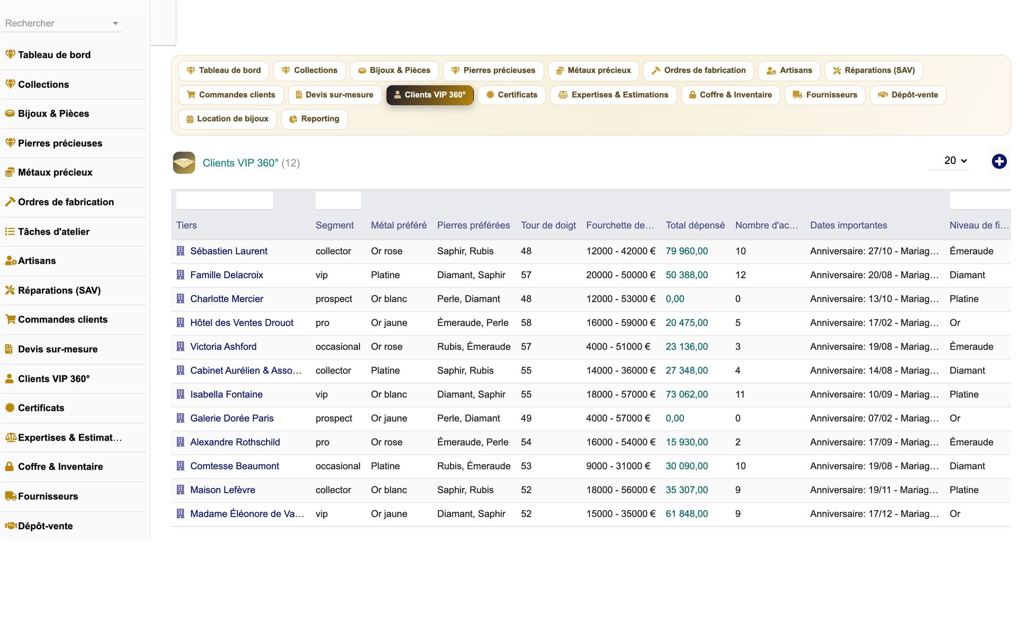The width and height of the screenshot is (1033, 639).
Task: Click user-gear icon of sidebar Artisans
Action: click(11, 261)
